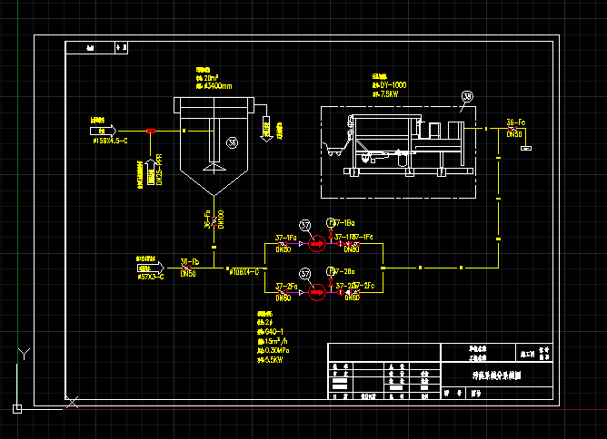Select the ø108X4-C pipe label
This screenshot has width=607, height=439.
244,272
